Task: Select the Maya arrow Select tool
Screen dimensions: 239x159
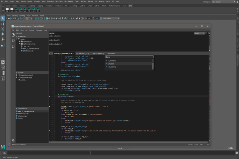Action: coord(3,18)
